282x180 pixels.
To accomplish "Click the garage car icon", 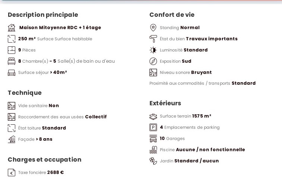I will click(x=153, y=139).
